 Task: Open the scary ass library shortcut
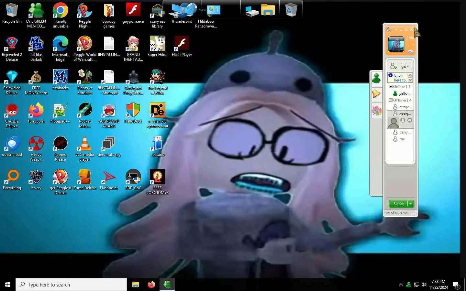click(x=158, y=16)
